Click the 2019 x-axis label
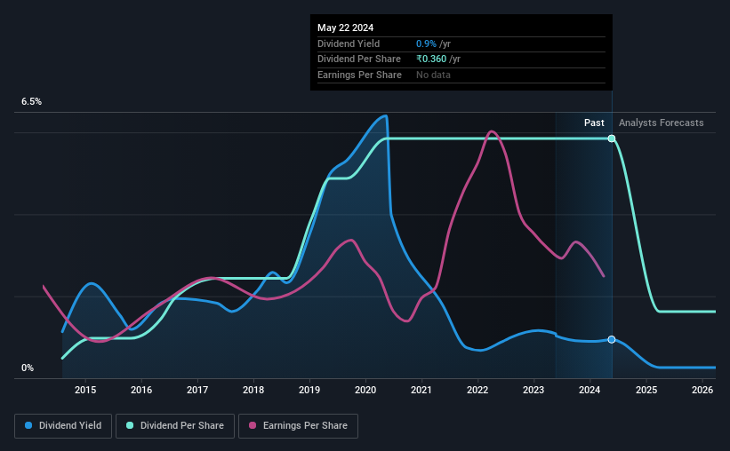This screenshot has height=451, width=730. [x=309, y=390]
